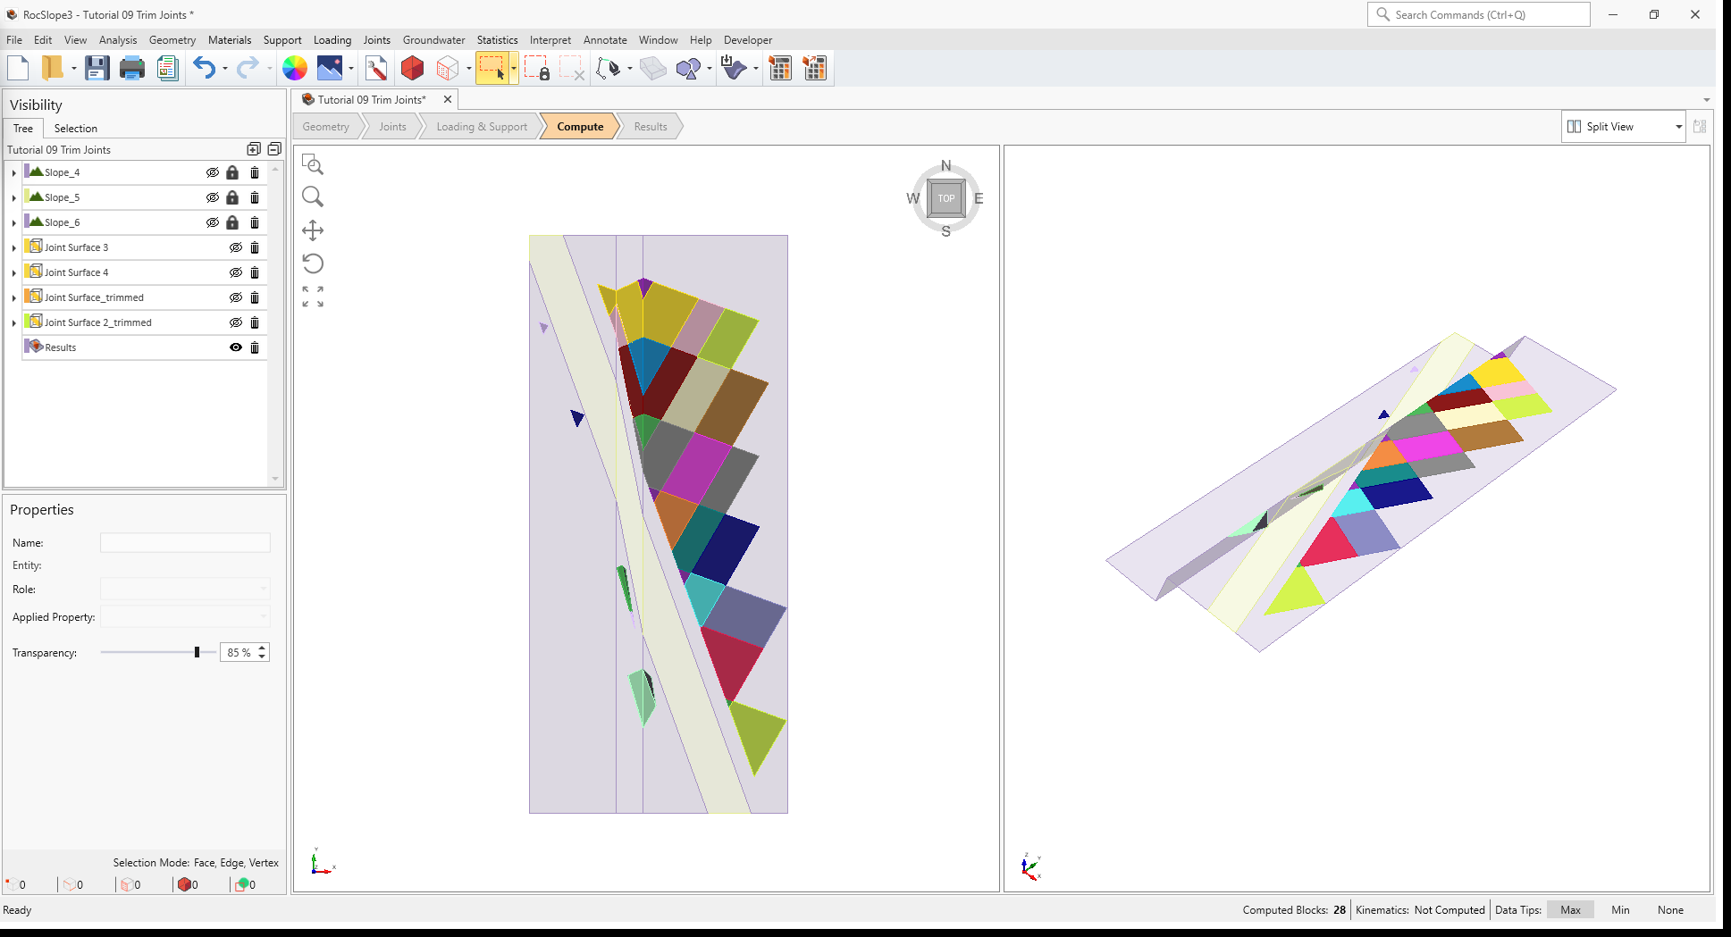
Task: Click the geometry shapes tool icon
Action: pyautogui.click(x=688, y=68)
